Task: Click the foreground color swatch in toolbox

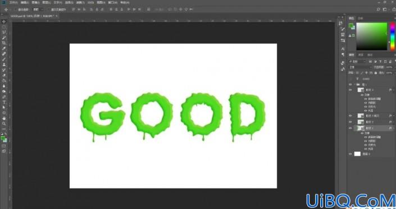Action: [x=3, y=138]
